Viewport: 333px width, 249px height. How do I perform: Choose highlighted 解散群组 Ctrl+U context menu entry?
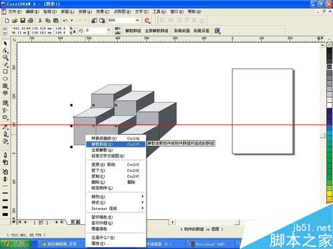[x=115, y=144]
